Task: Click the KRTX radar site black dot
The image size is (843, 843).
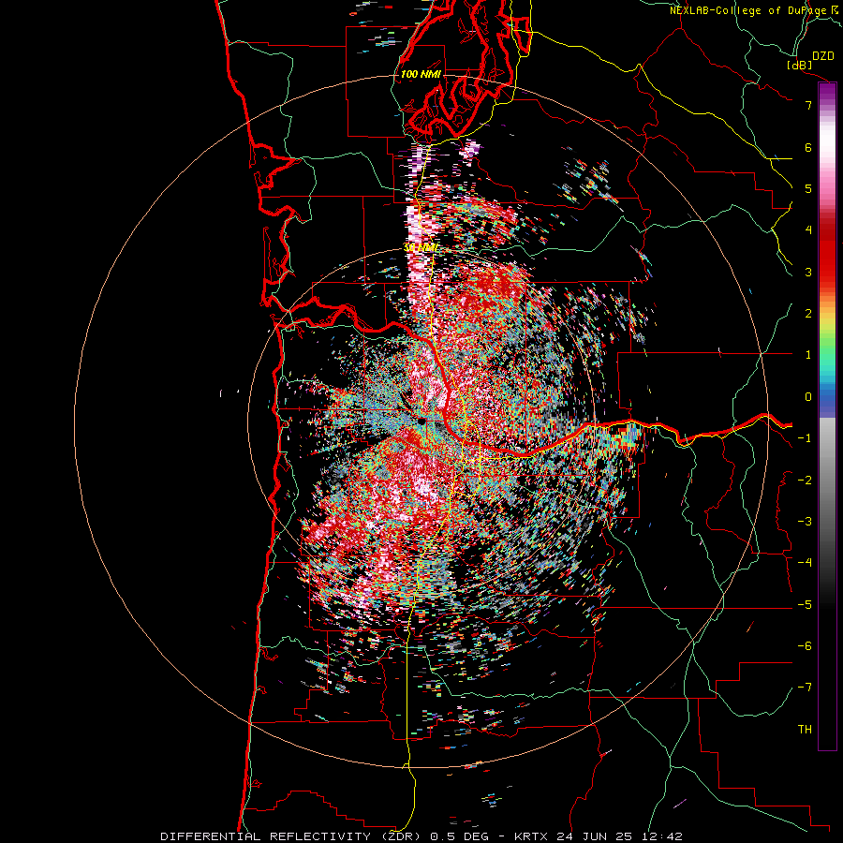Action: [422, 421]
